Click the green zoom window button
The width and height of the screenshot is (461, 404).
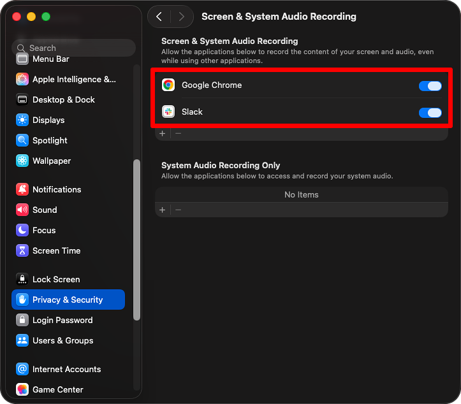(x=46, y=17)
